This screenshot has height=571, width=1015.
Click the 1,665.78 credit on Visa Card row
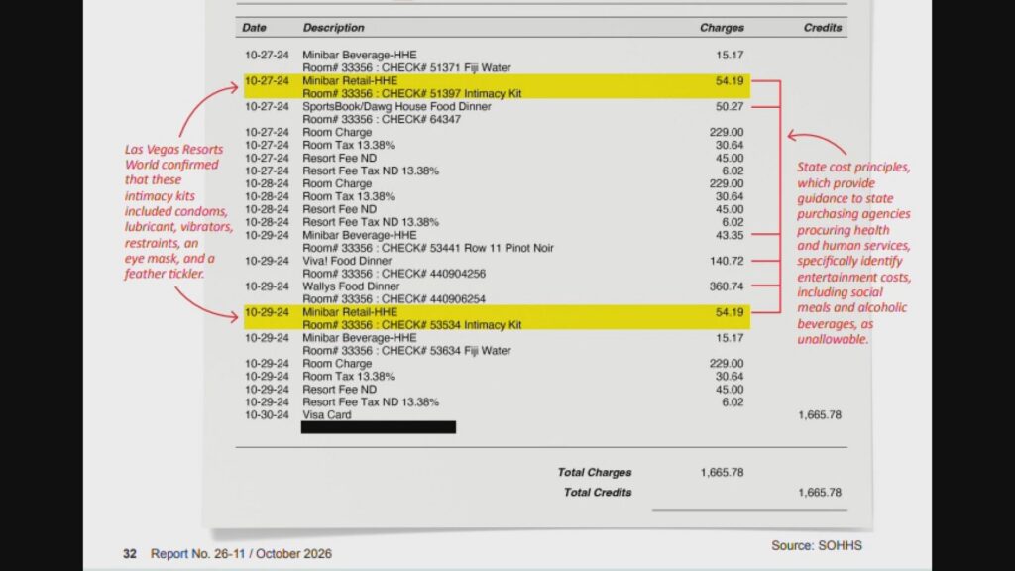(820, 415)
